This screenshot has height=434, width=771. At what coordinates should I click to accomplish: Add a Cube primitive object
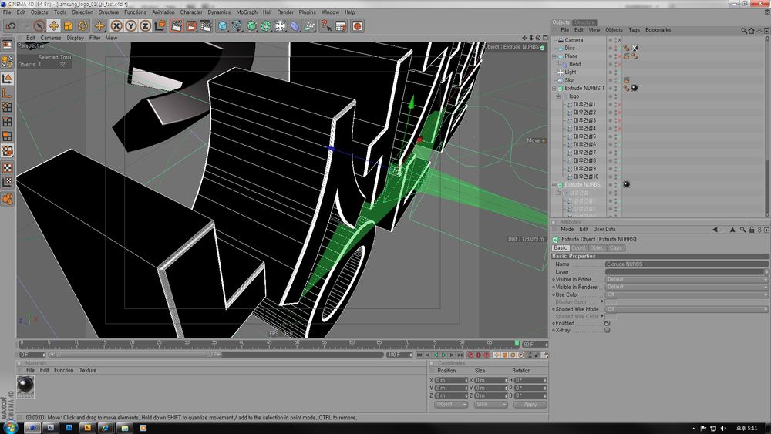[x=222, y=26]
